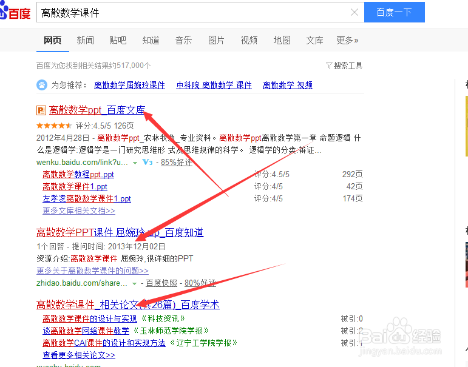
Task: Open the 文库 tab
Action: tap(315, 40)
